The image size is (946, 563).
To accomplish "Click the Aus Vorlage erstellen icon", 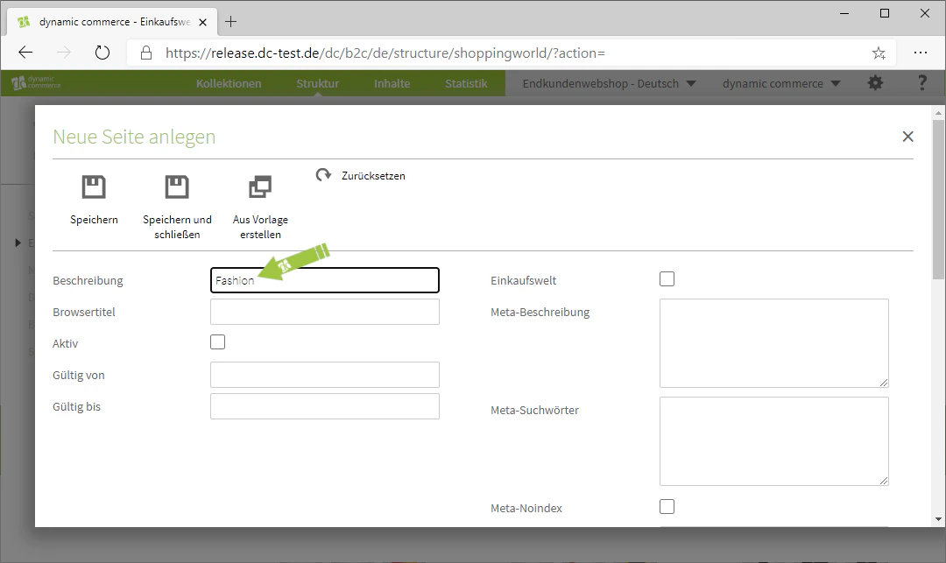I will pyautogui.click(x=260, y=186).
